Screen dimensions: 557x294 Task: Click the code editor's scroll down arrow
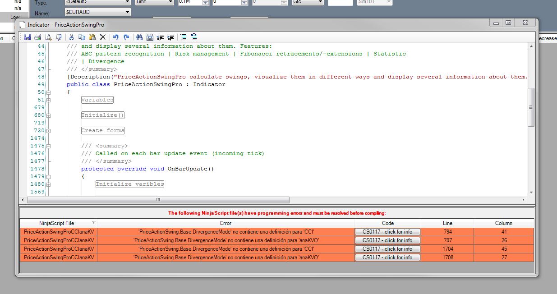click(x=531, y=193)
